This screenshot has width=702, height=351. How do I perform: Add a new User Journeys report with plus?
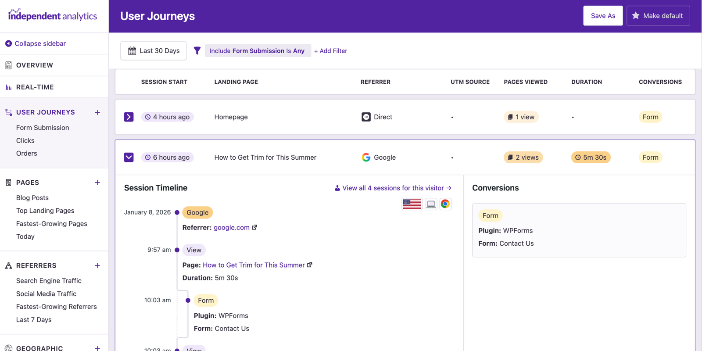pos(97,112)
